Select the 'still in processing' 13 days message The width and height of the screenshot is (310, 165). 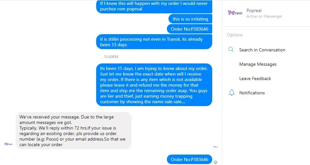point(154,42)
